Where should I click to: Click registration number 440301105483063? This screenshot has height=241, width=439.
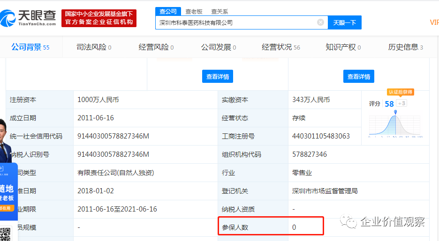click(321, 136)
